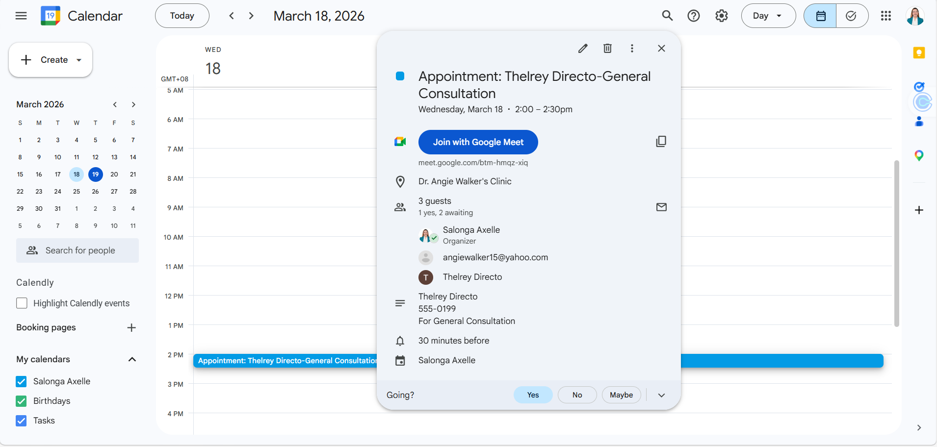Enable Highlight Calendly events checkbox
The image size is (937, 447).
click(22, 303)
